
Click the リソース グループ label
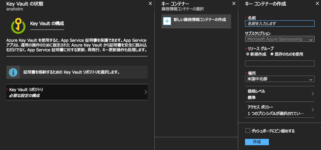(x=260, y=49)
